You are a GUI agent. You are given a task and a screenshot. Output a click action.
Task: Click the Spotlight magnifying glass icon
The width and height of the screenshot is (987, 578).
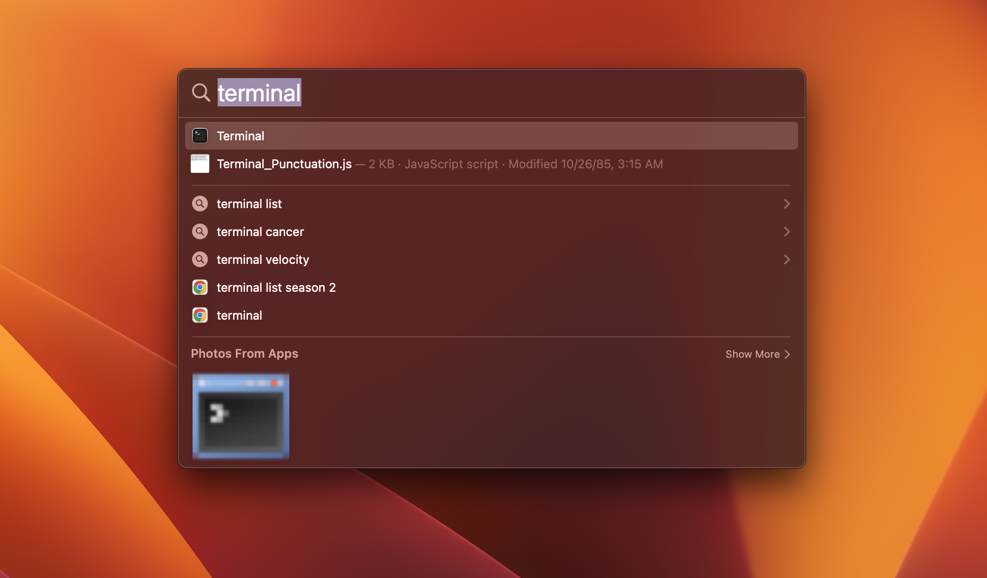click(201, 92)
